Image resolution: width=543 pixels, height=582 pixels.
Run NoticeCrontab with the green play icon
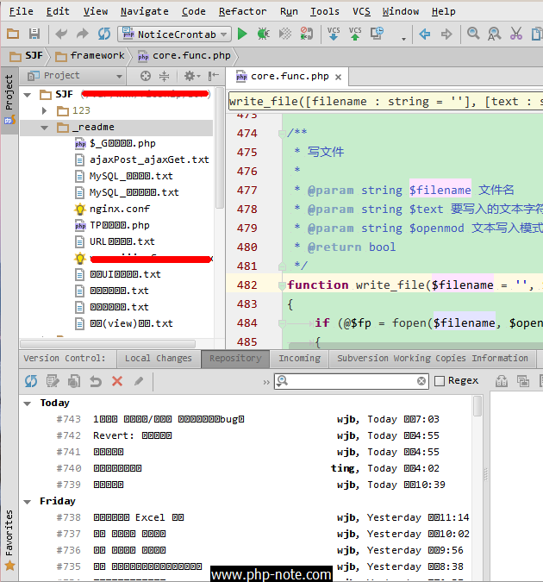(x=242, y=34)
